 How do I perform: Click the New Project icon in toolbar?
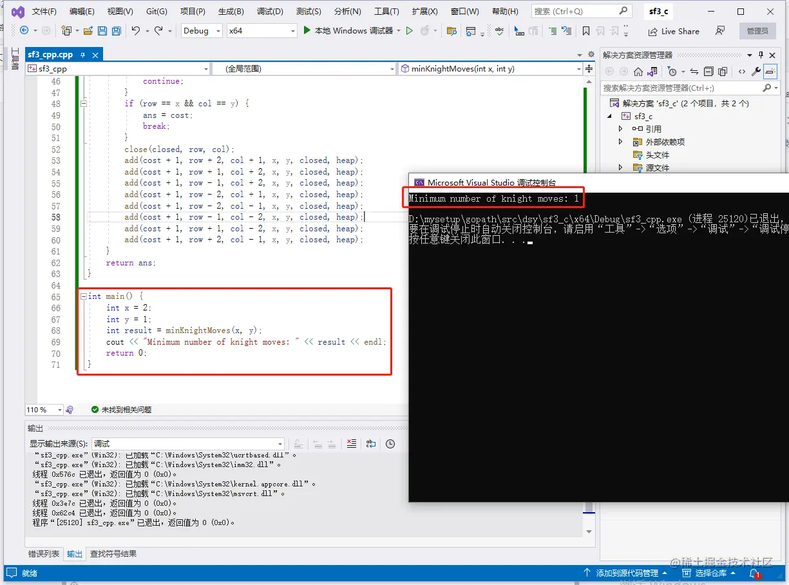66,30
